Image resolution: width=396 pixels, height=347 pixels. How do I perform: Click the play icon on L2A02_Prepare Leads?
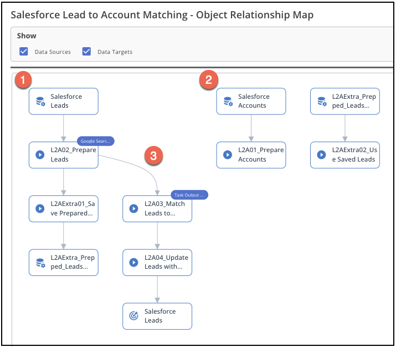point(40,155)
